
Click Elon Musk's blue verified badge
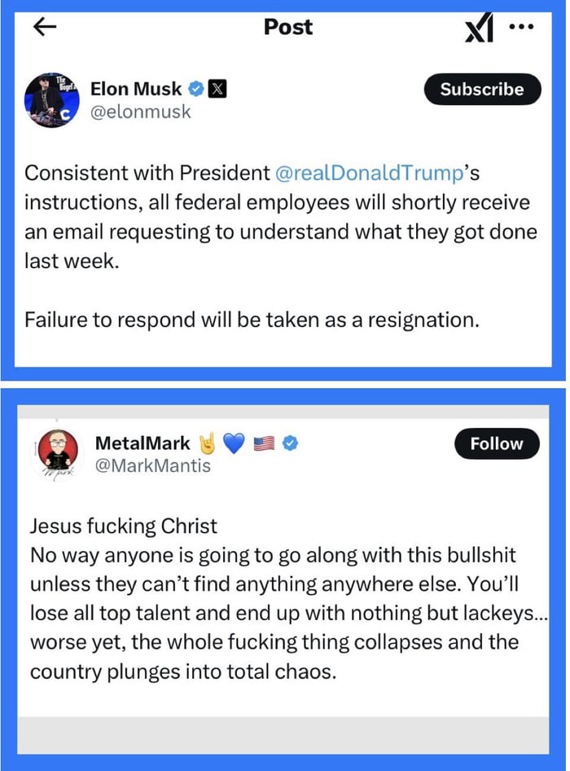(195, 90)
